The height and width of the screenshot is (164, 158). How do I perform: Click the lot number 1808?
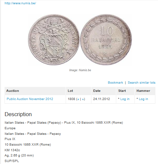[71, 99]
